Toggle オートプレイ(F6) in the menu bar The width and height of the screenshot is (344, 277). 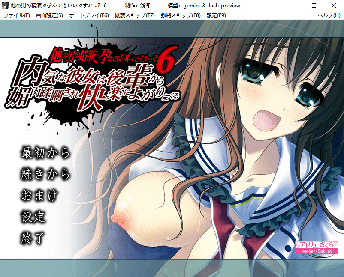[x=89, y=15]
